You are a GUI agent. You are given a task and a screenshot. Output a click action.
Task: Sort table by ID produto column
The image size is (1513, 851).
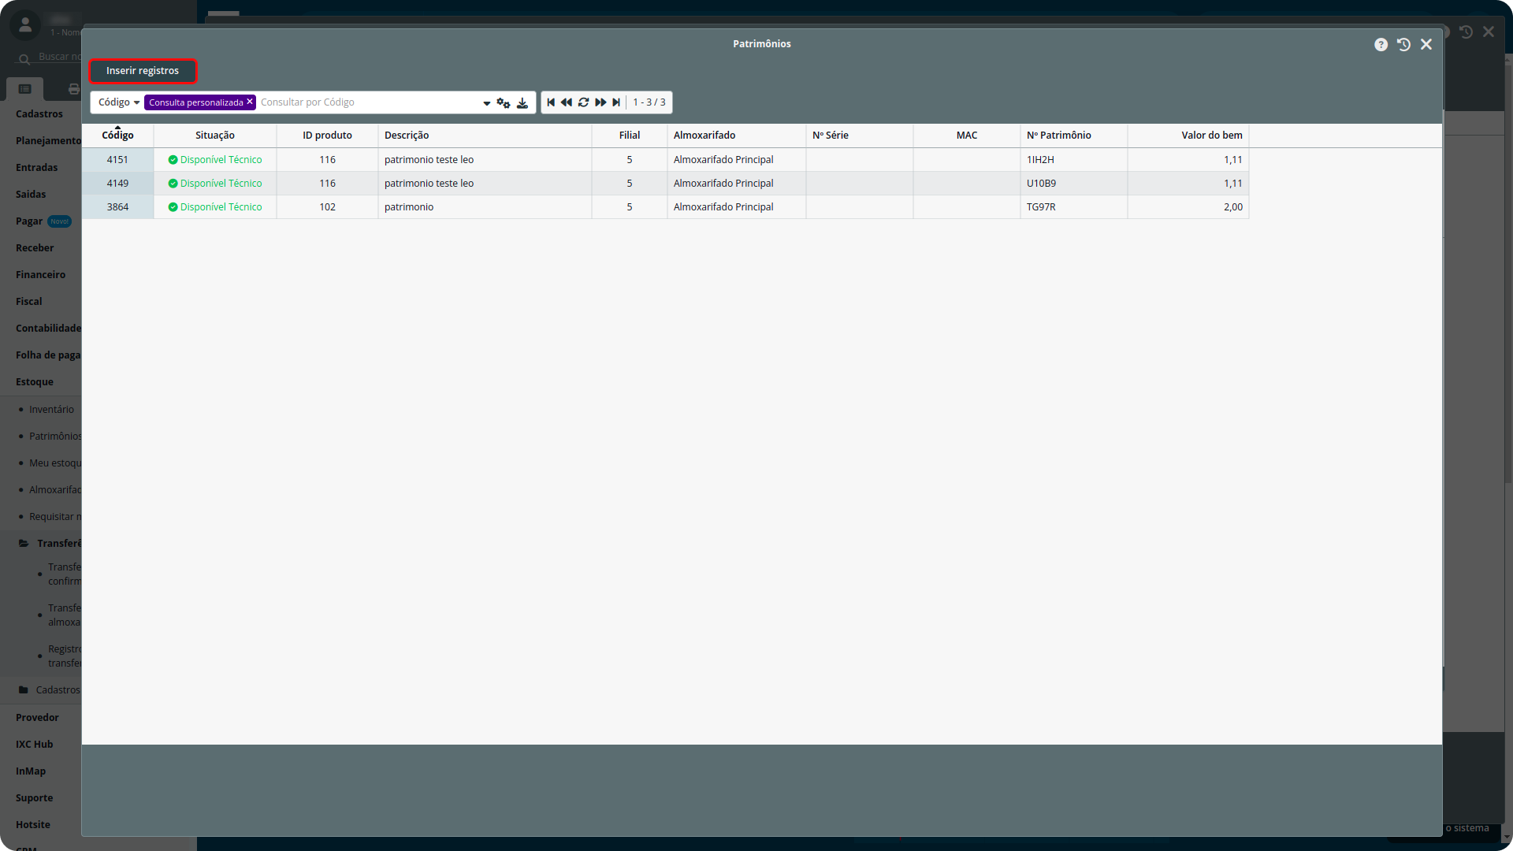pos(327,136)
